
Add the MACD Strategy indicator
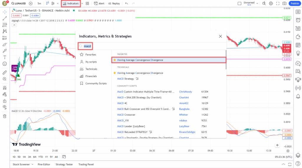[x=126, y=79]
